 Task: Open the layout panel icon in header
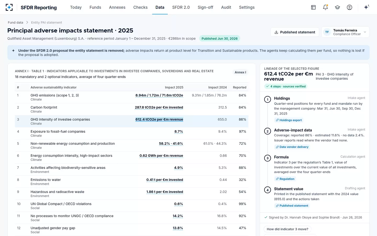pyautogui.click(x=313, y=7)
